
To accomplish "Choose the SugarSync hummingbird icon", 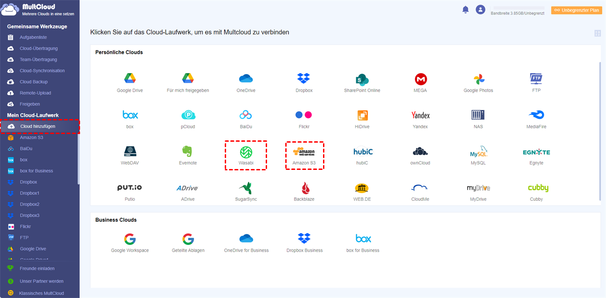I will (246, 188).
